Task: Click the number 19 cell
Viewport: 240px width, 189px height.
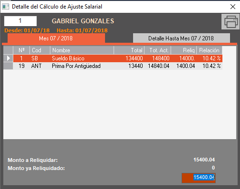Action: pyautogui.click(x=21, y=66)
